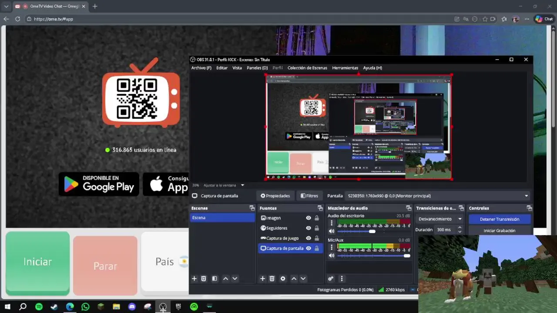Open Desvanecimiento transition dropdown
The width and height of the screenshot is (557, 313).
pos(439,219)
